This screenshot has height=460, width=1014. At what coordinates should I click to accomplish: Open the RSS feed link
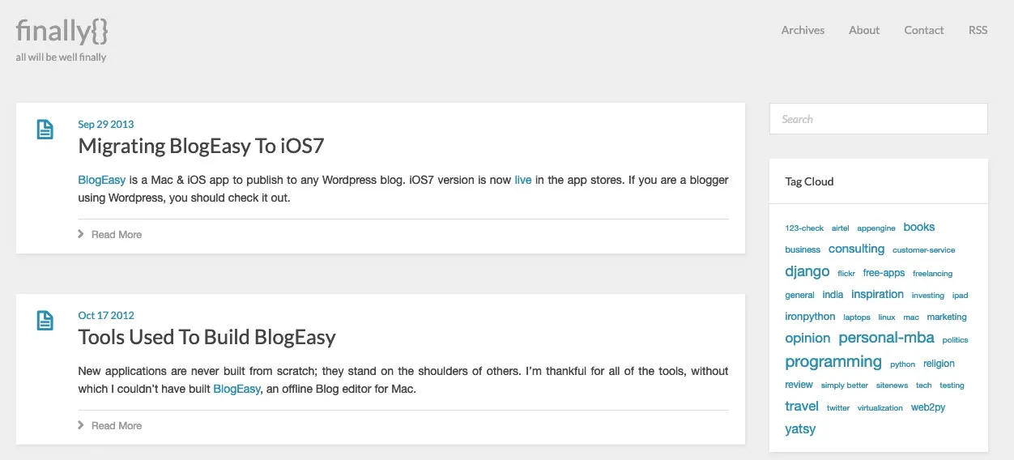(x=978, y=30)
